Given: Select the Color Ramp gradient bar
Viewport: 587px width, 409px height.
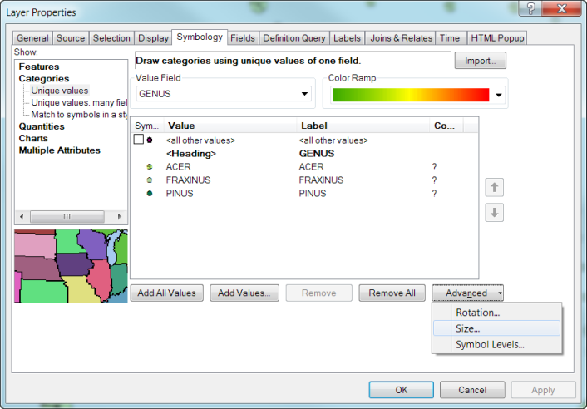Looking at the screenshot, I should (x=411, y=95).
